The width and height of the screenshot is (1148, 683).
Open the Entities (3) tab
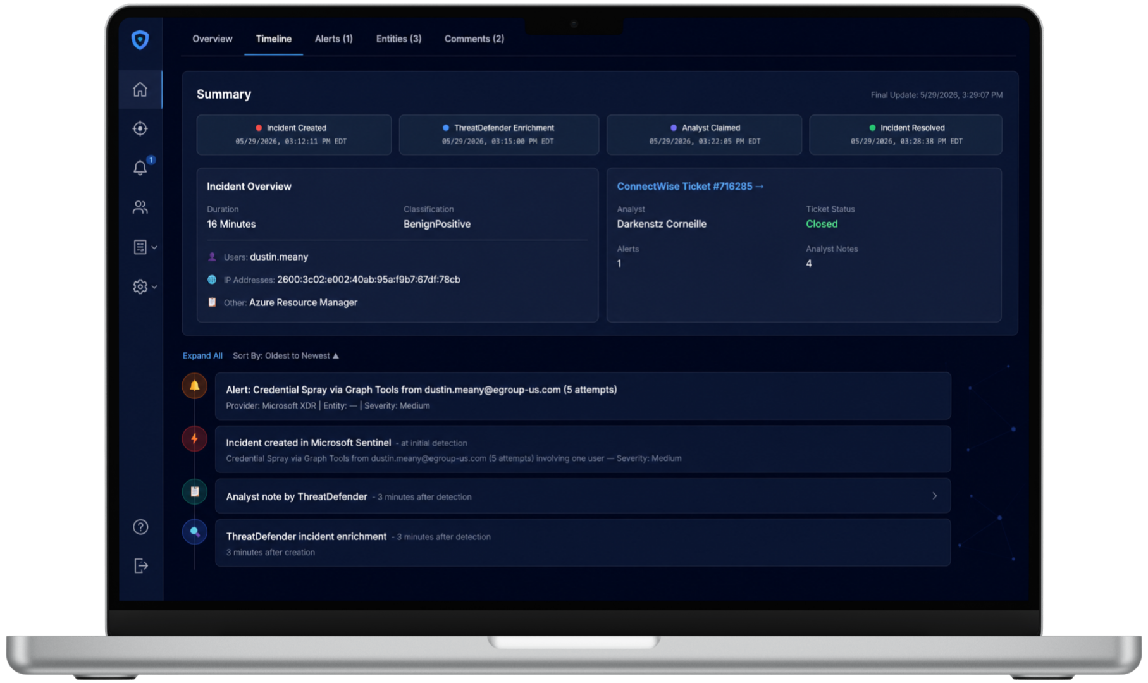[398, 39]
